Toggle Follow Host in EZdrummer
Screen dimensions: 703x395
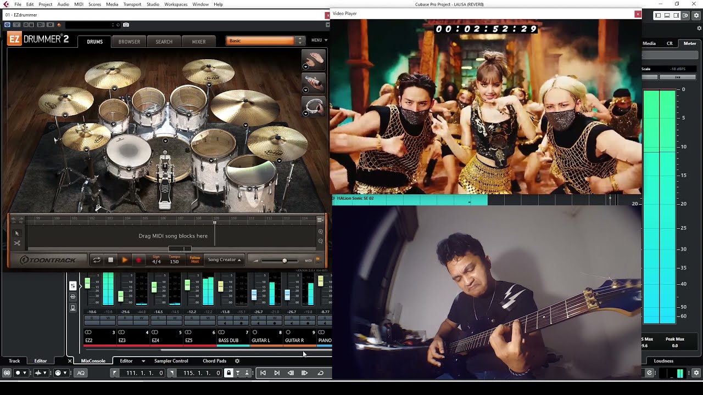click(195, 259)
